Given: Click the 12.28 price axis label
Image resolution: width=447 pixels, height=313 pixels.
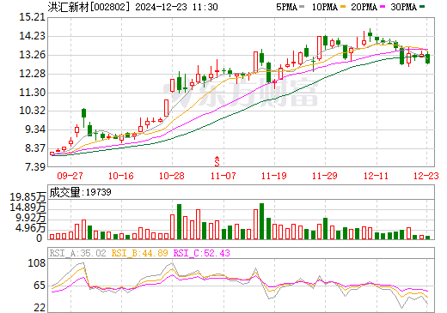Looking at the screenshot, I should (x=33, y=74).
